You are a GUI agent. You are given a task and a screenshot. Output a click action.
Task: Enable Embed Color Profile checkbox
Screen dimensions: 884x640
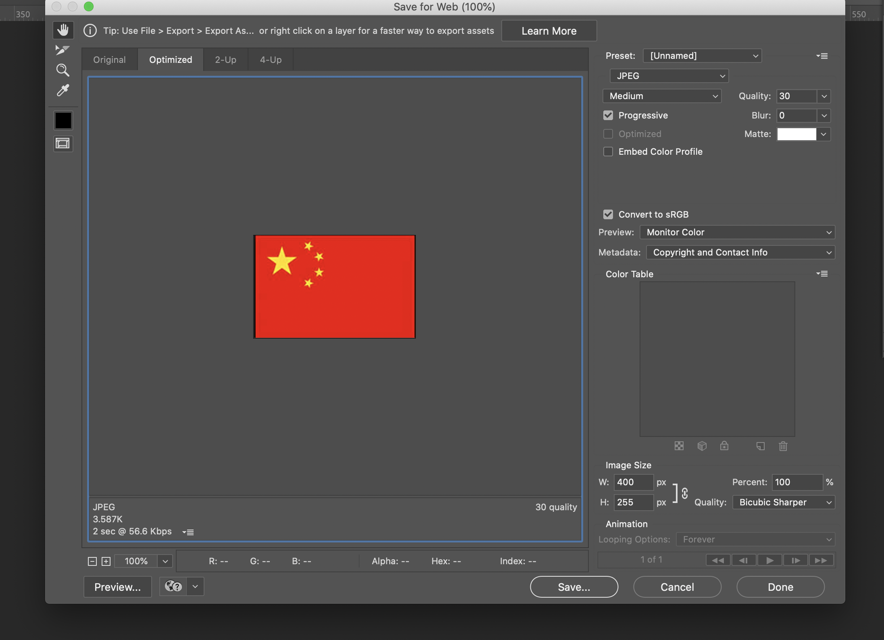pos(608,152)
